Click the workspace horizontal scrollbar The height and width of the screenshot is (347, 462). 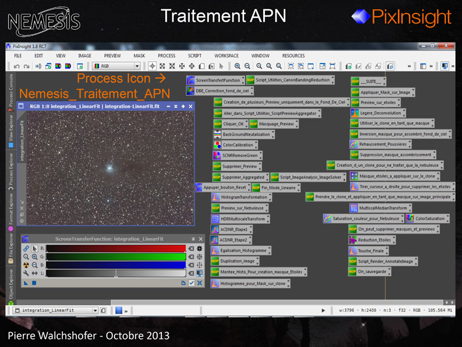point(277,302)
